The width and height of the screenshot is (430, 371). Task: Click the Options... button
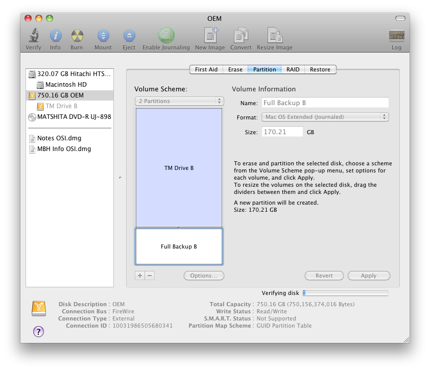tap(204, 276)
